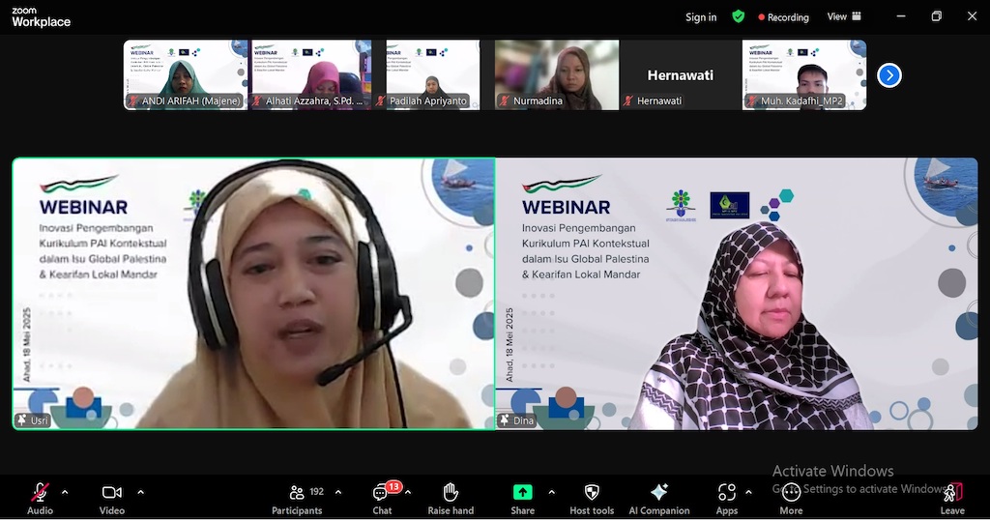This screenshot has height=520, width=990.
Task: Open the Chat panel with unread messages
Action: [x=383, y=497]
